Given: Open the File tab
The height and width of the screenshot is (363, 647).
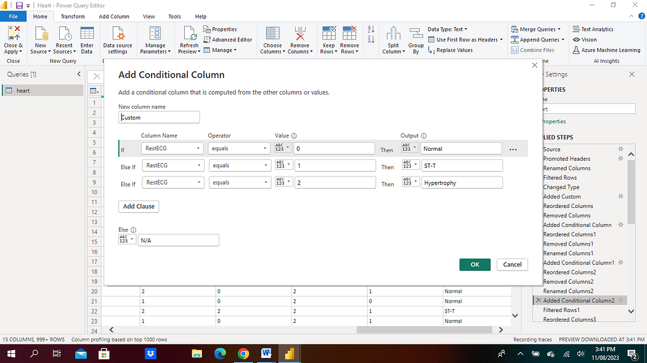Looking at the screenshot, I should 13,17.
